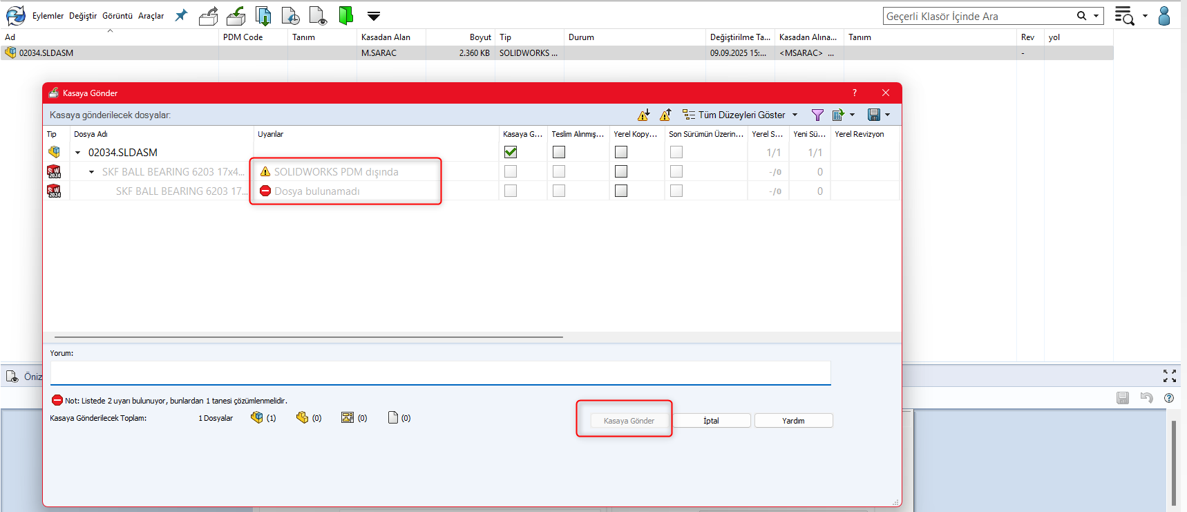Sort by Uyarılar column header

[x=376, y=134]
